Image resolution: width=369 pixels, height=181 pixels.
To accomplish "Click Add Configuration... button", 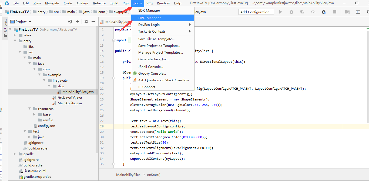I will click(256, 12).
